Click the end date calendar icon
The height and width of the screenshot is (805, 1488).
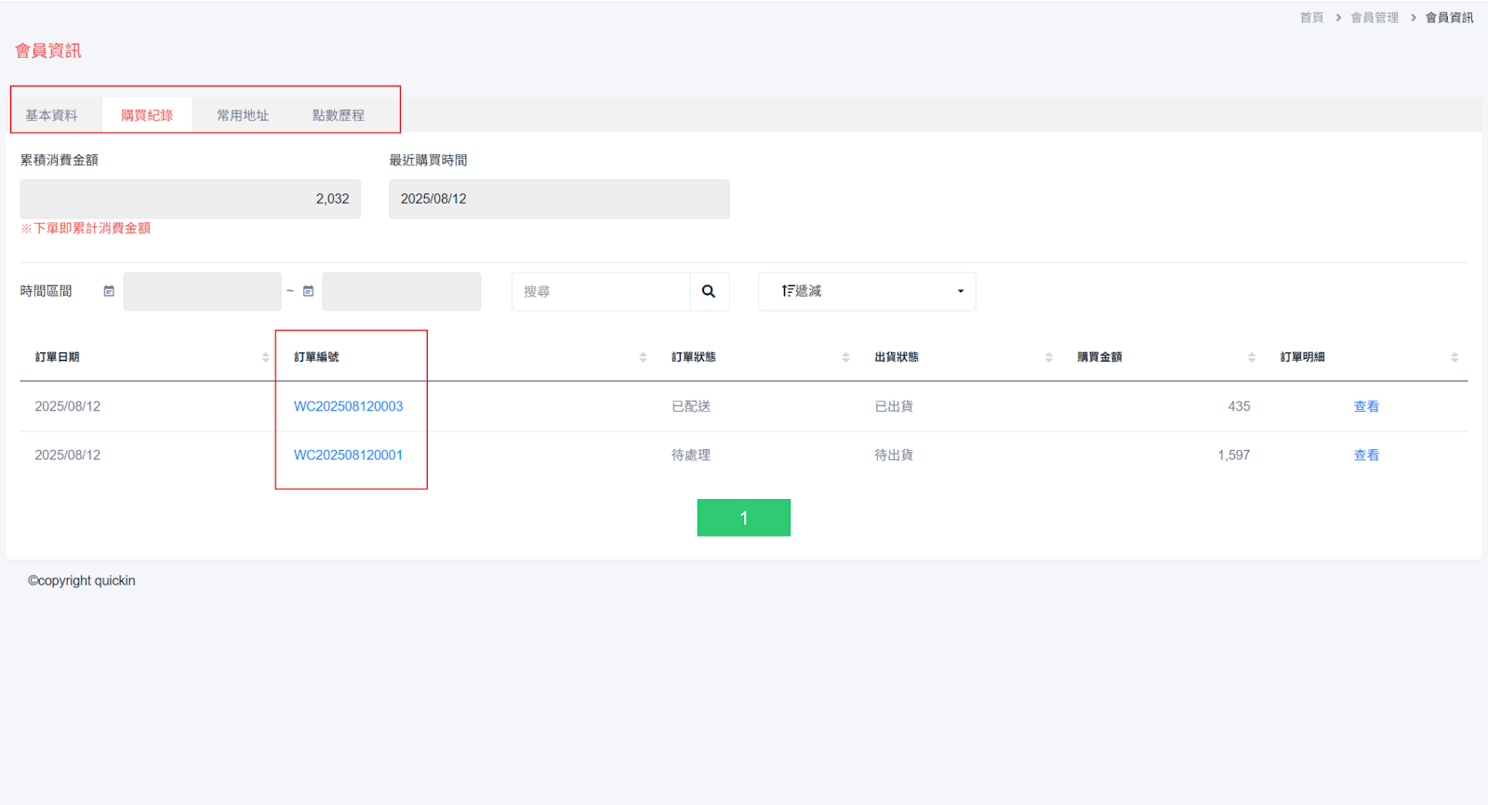[x=309, y=291]
